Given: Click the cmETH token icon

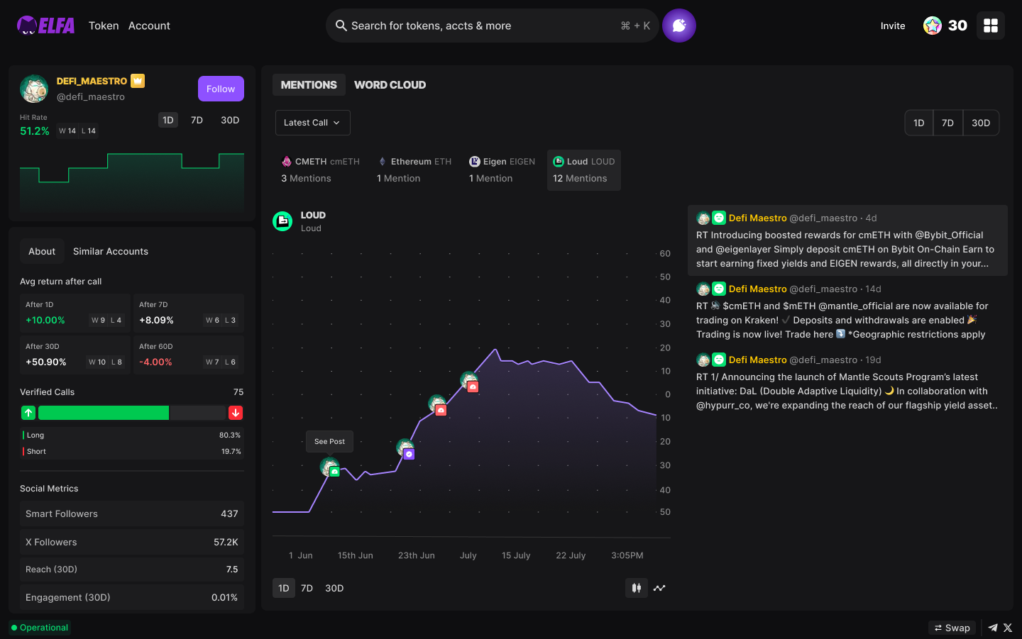Looking at the screenshot, I should [287, 162].
